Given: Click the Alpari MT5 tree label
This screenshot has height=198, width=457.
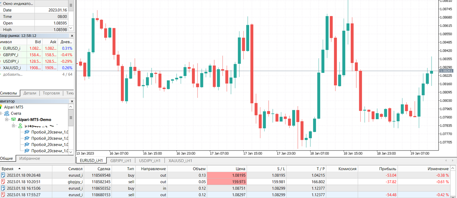Looking at the screenshot, I should (14, 107).
